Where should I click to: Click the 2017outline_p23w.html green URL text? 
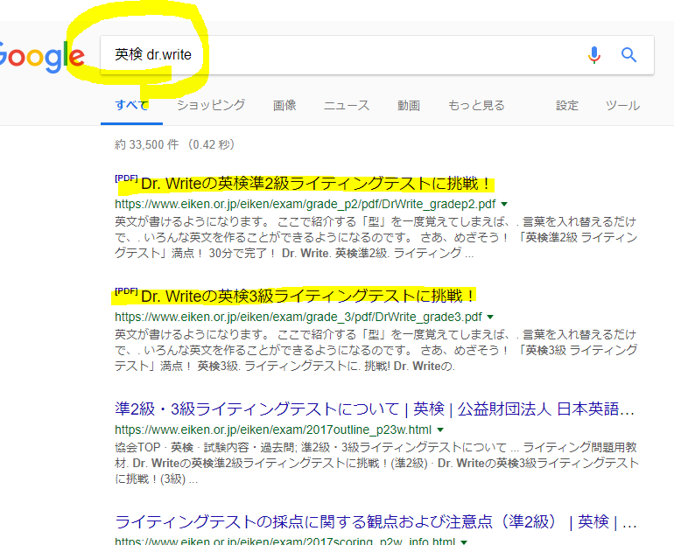click(x=273, y=430)
